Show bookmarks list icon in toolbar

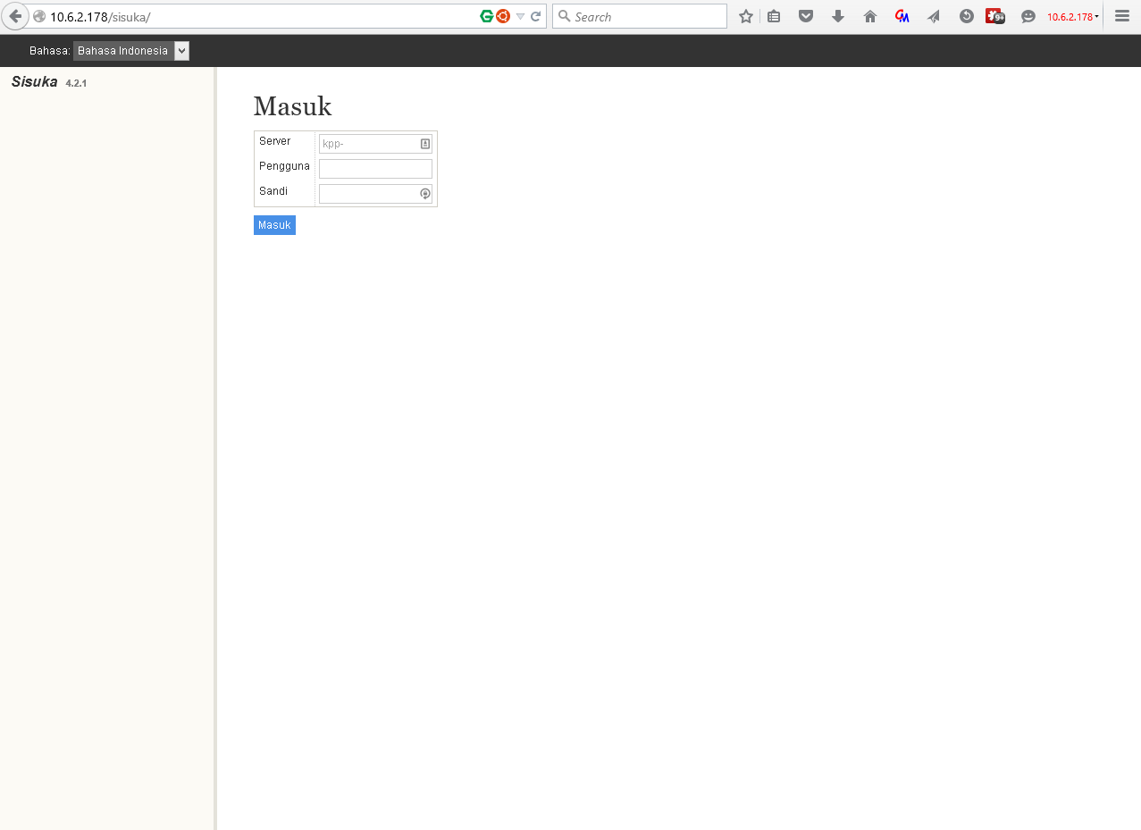(774, 16)
